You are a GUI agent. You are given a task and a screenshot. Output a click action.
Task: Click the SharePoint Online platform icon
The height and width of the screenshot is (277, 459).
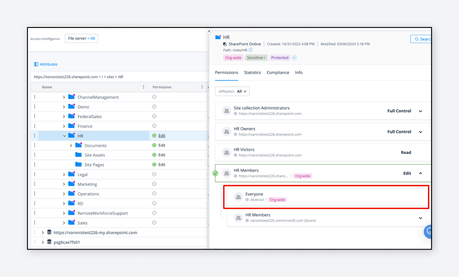click(x=225, y=43)
